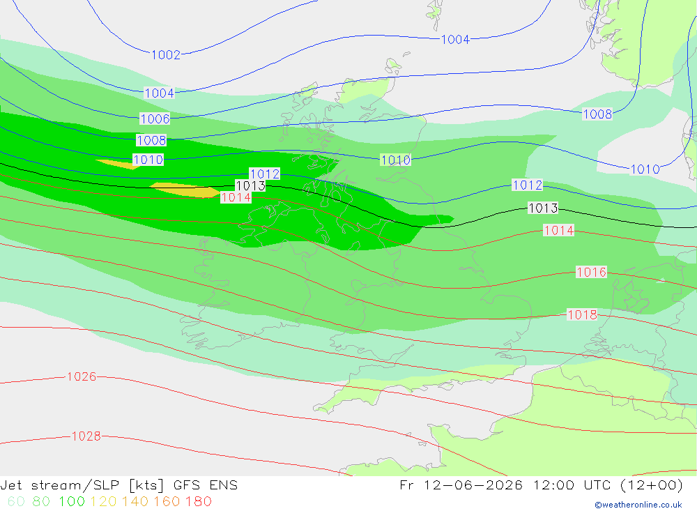
Task: Click the 1026 isobar label
Action: click(82, 376)
